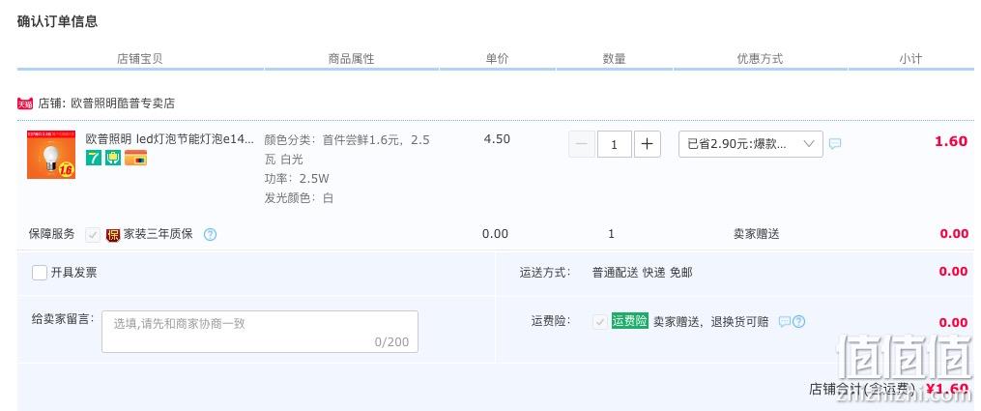Click the 确认订单信息 heading

click(x=57, y=21)
